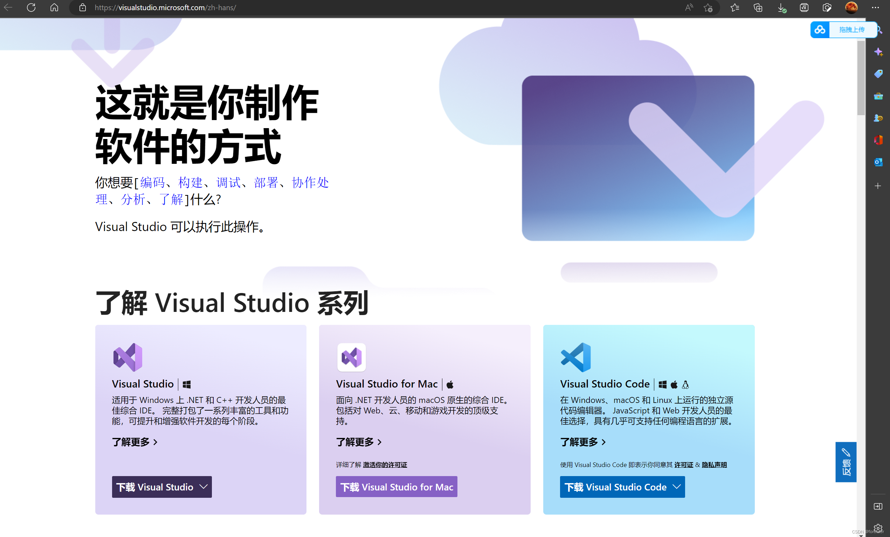
Task: Open the Office sidebar icon
Action: click(878, 140)
